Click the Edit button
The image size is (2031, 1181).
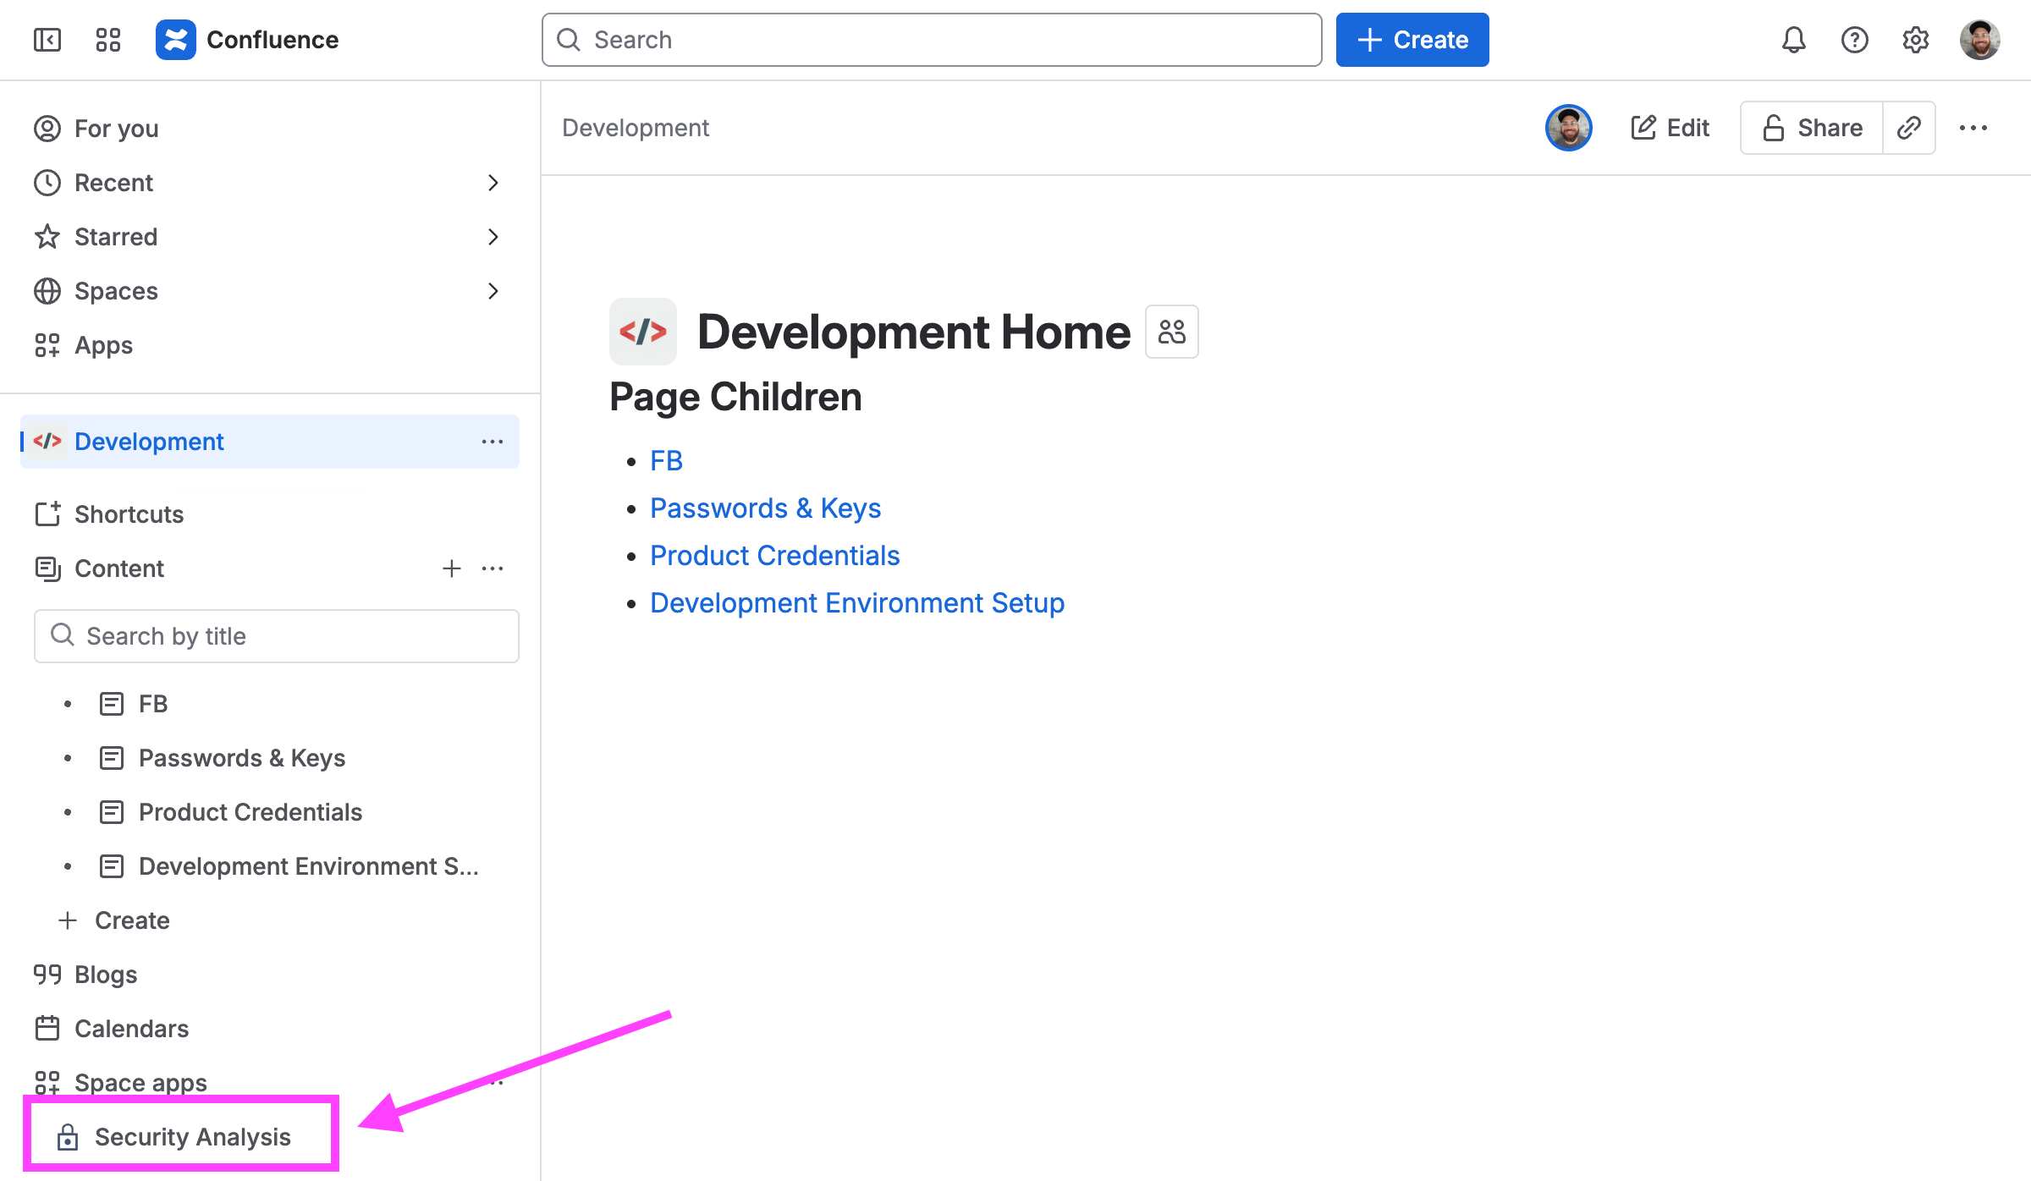(1670, 128)
